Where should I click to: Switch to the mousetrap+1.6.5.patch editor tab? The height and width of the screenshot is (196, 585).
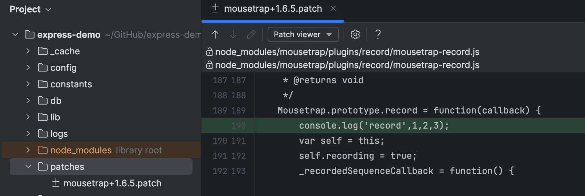[272, 9]
